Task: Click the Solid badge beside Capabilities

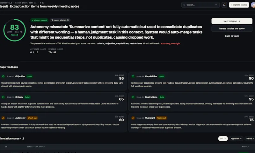Action: tap(162, 76)
